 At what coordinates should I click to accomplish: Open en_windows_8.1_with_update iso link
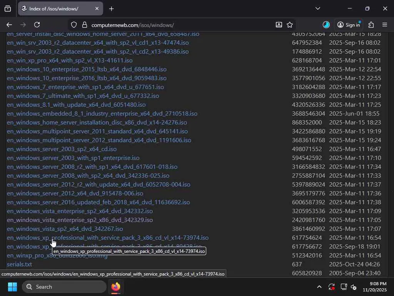pos(76,104)
